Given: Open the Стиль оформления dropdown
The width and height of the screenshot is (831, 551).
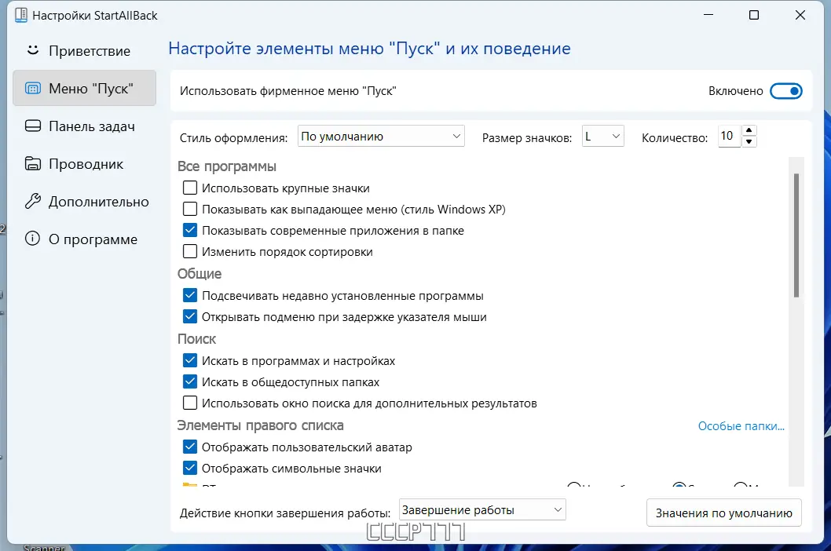Looking at the screenshot, I should click(380, 135).
